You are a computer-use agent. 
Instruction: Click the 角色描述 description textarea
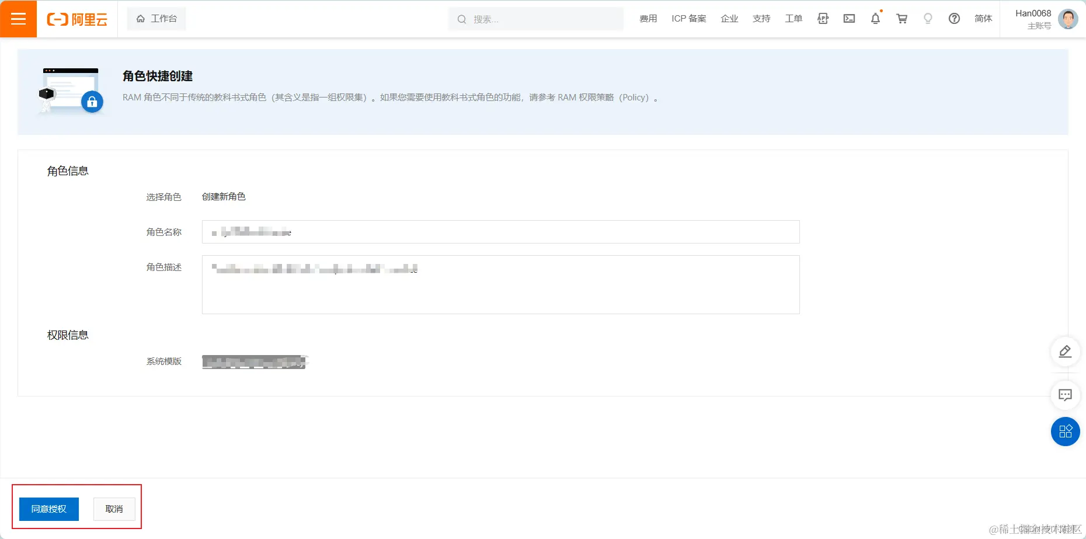(x=500, y=284)
